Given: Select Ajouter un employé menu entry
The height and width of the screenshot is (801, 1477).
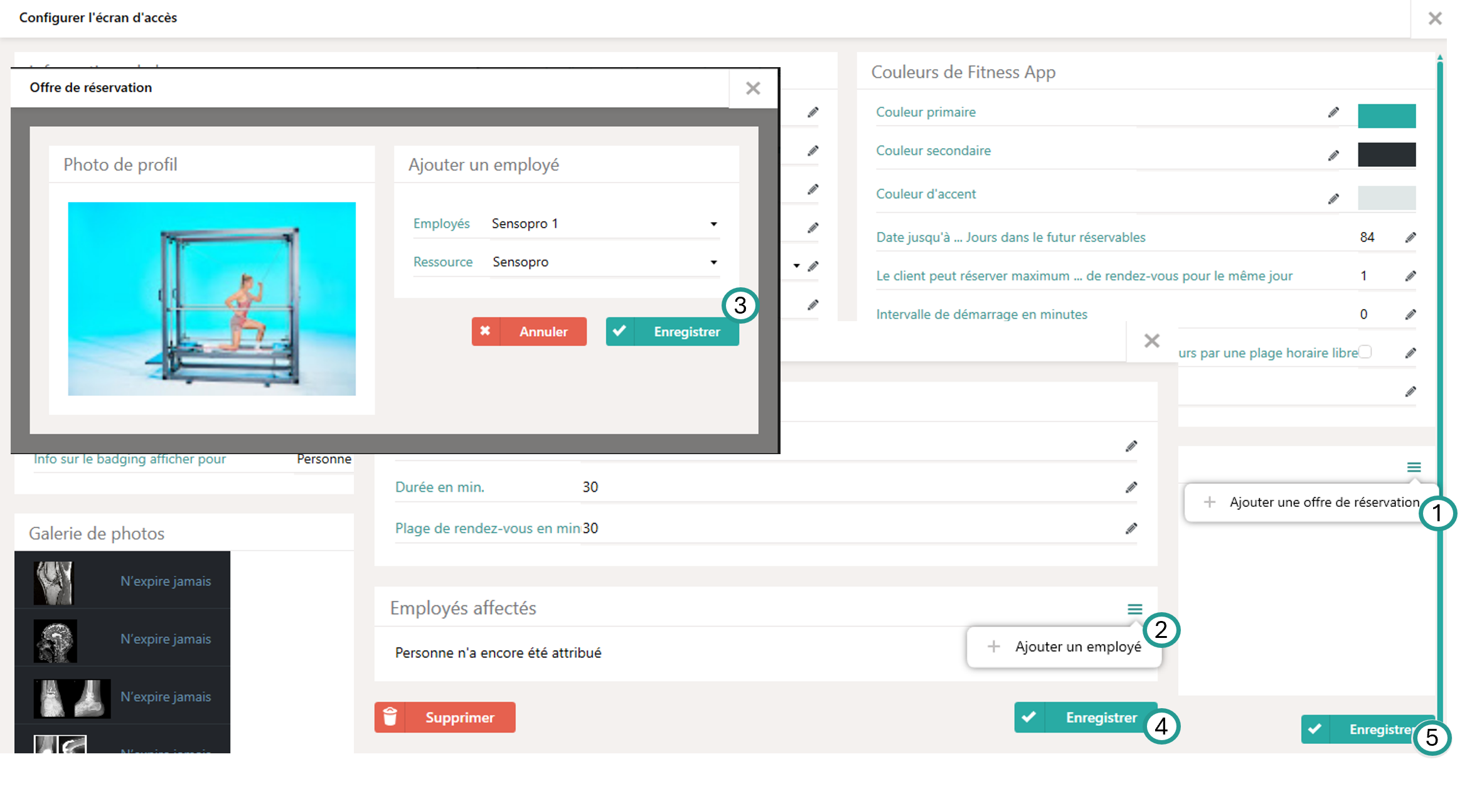Looking at the screenshot, I should [x=1077, y=647].
